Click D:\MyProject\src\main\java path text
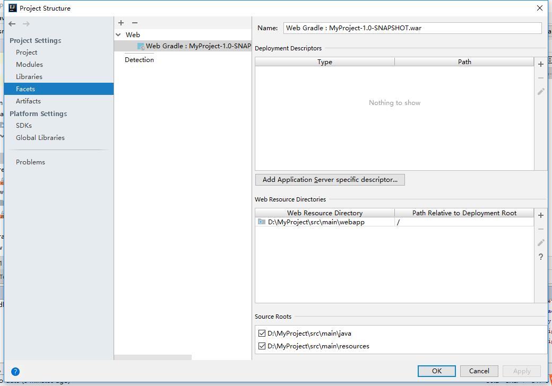The height and width of the screenshot is (386, 552). click(x=309, y=334)
